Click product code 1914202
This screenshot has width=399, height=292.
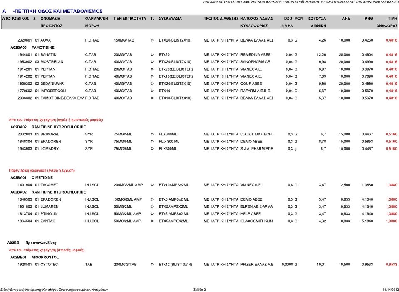25,76
